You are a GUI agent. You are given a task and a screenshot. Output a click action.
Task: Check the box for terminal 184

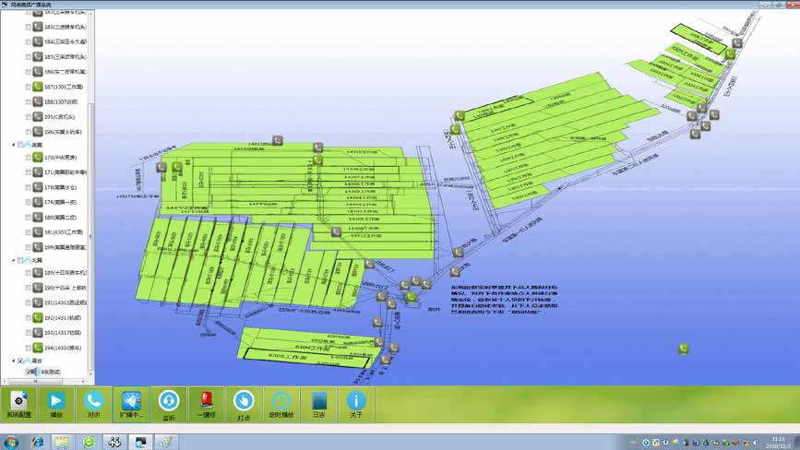(x=28, y=41)
